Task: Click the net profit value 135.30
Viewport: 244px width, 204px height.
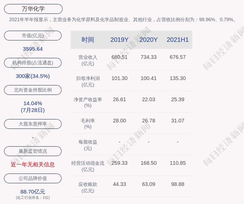Action: click(x=178, y=78)
